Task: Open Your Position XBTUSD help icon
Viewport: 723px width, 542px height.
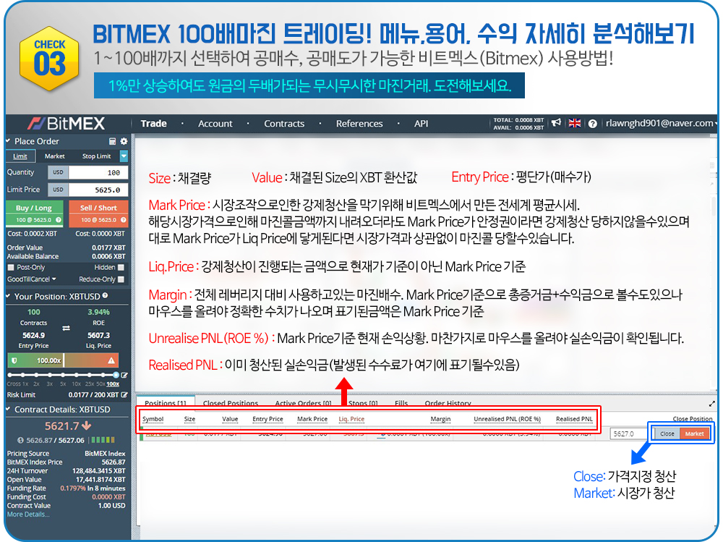Action: (105, 295)
